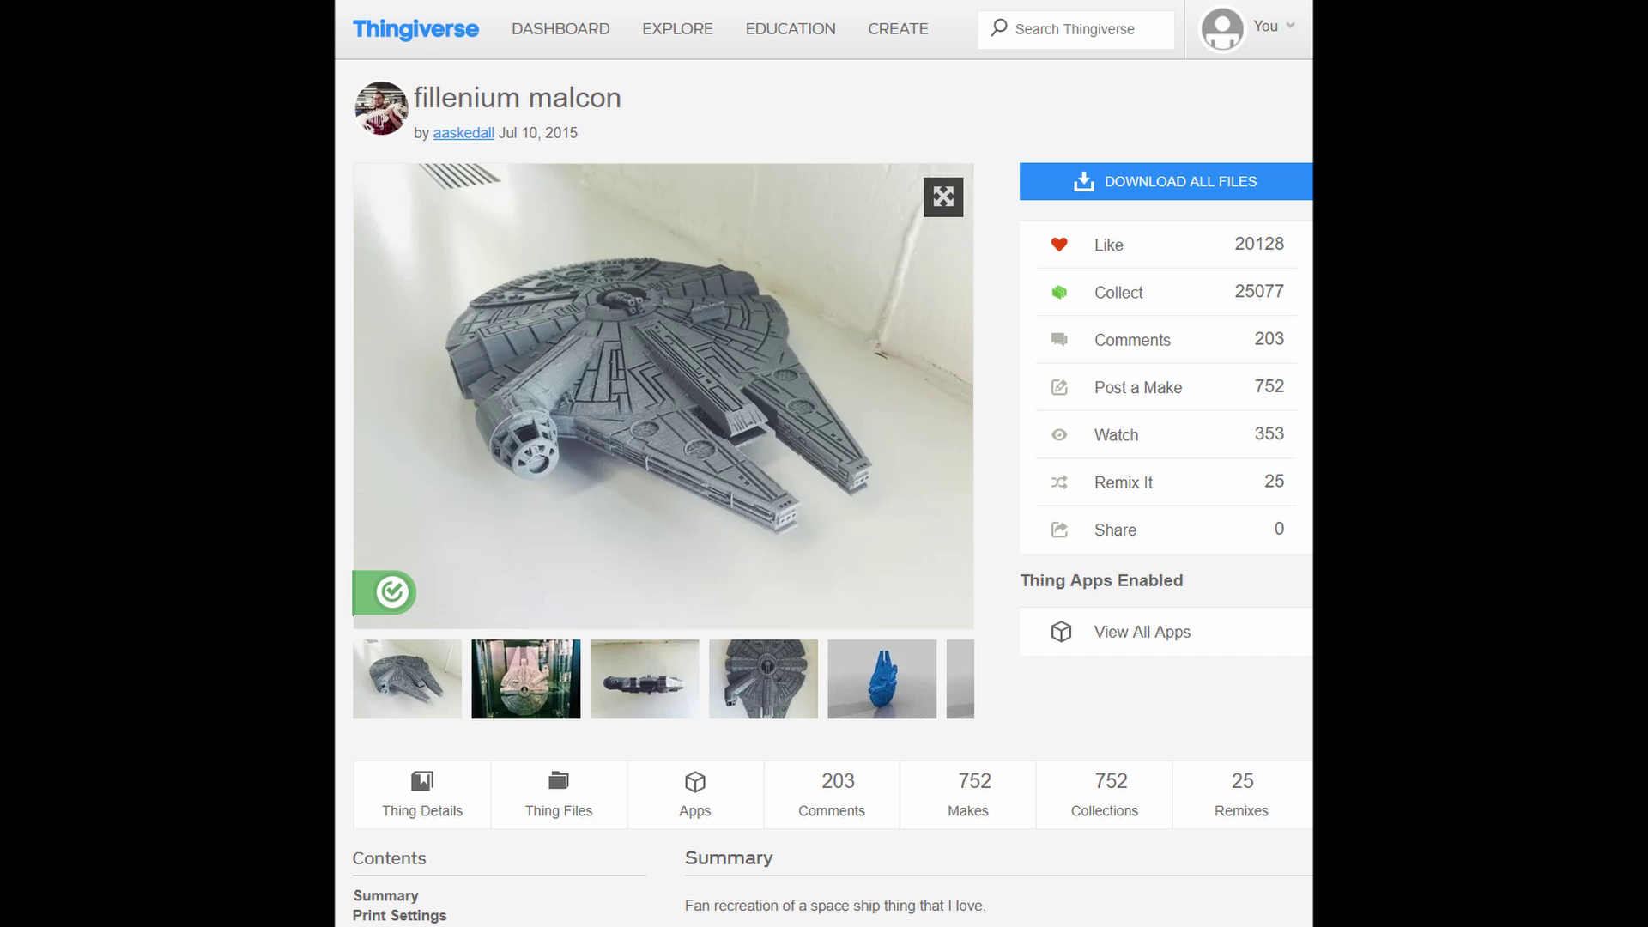Screen dimensions: 1648x927
Task: Toggle the Watch eye icon
Action: pos(1059,435)
